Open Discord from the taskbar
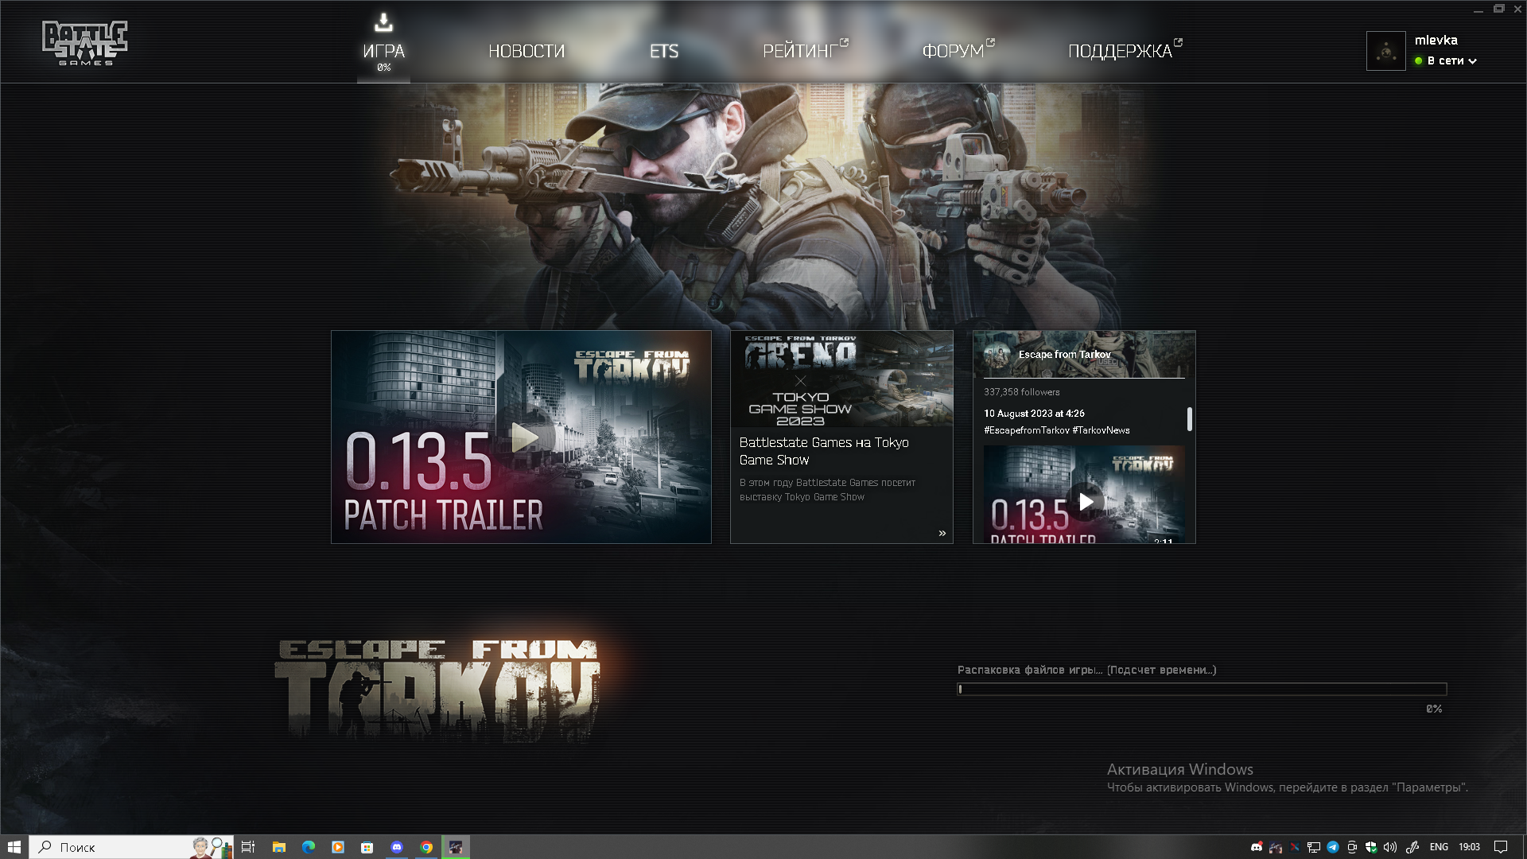This screenshot has width=1527, height=859. 397,847
